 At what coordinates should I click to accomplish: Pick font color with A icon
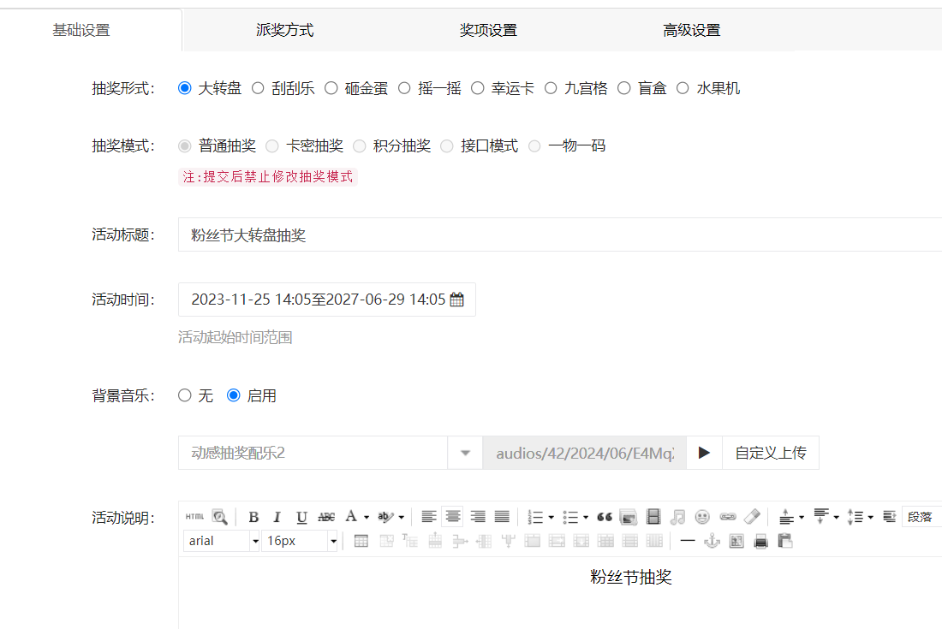(351, 516)
